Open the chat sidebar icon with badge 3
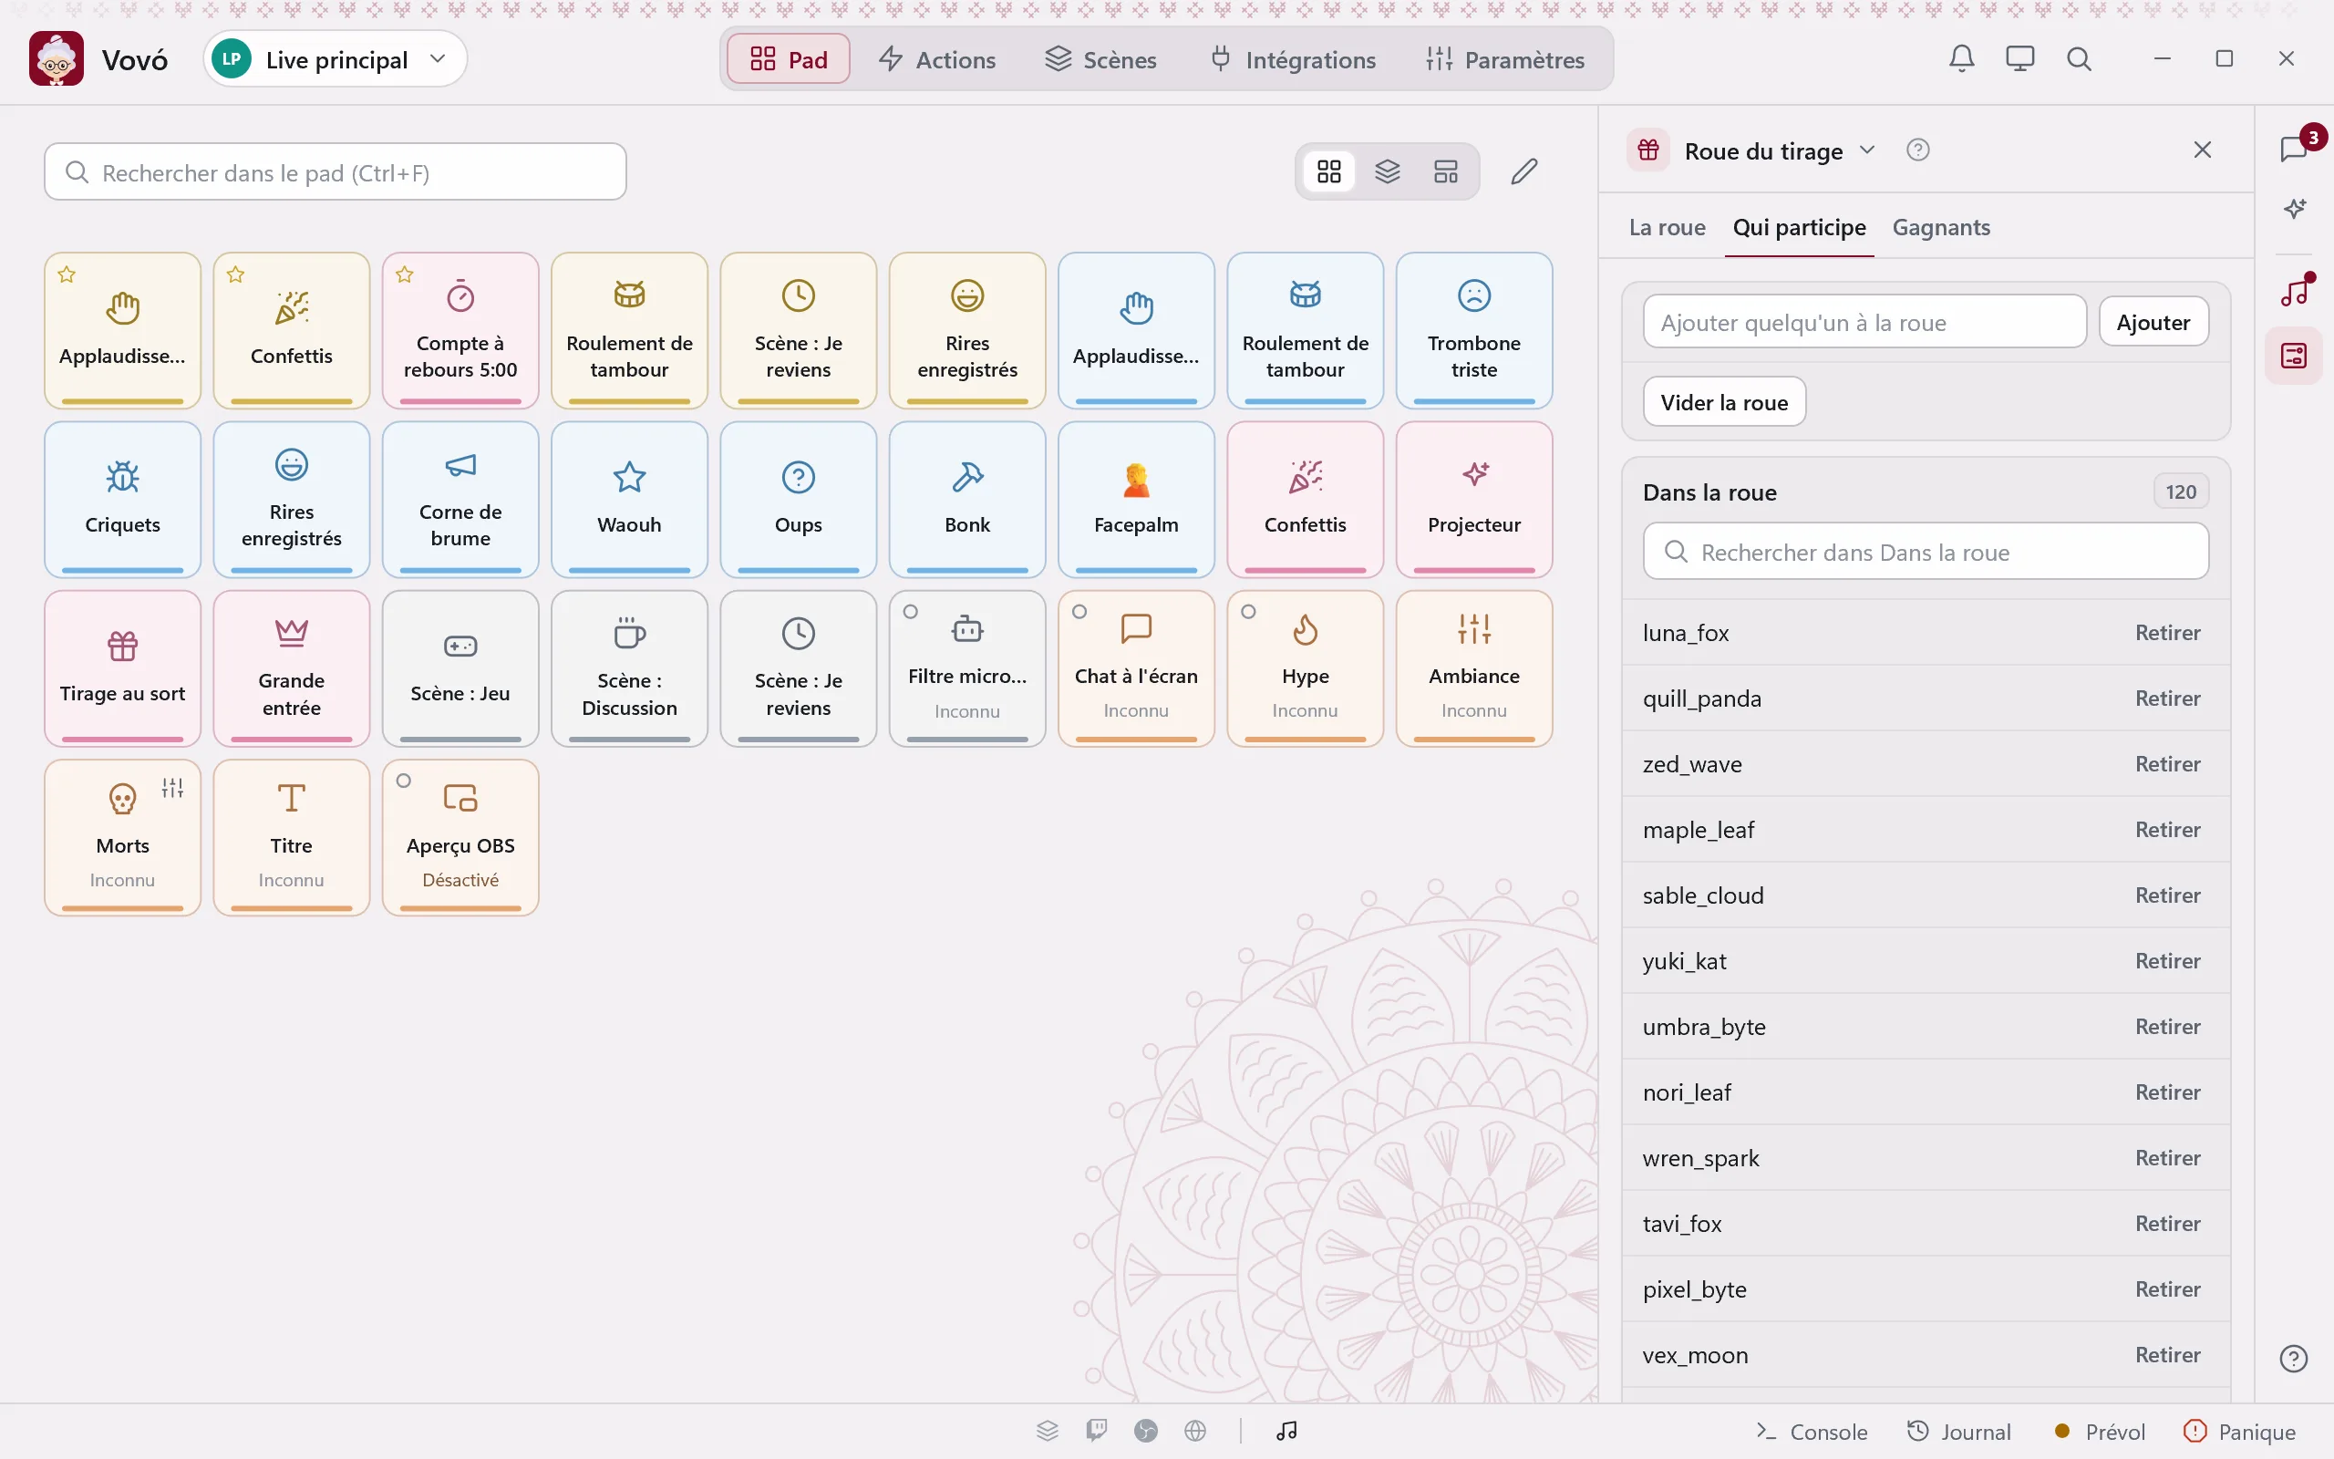 click(2295, 149)
